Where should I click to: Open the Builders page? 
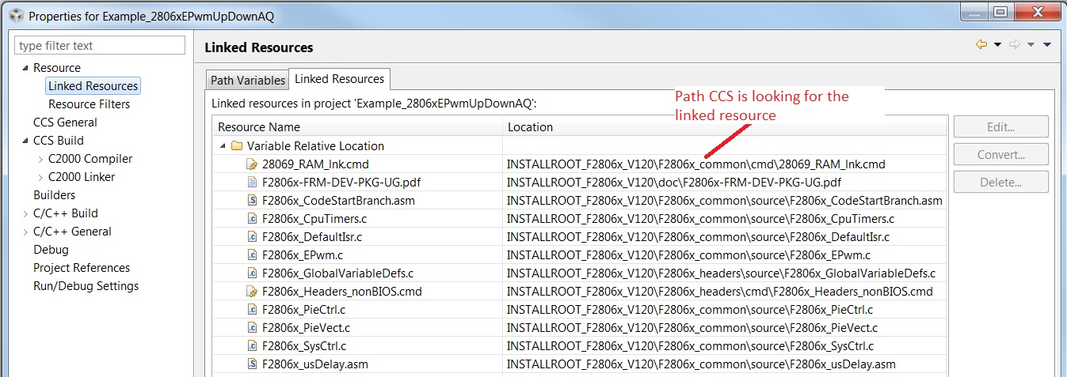[54, 195]
